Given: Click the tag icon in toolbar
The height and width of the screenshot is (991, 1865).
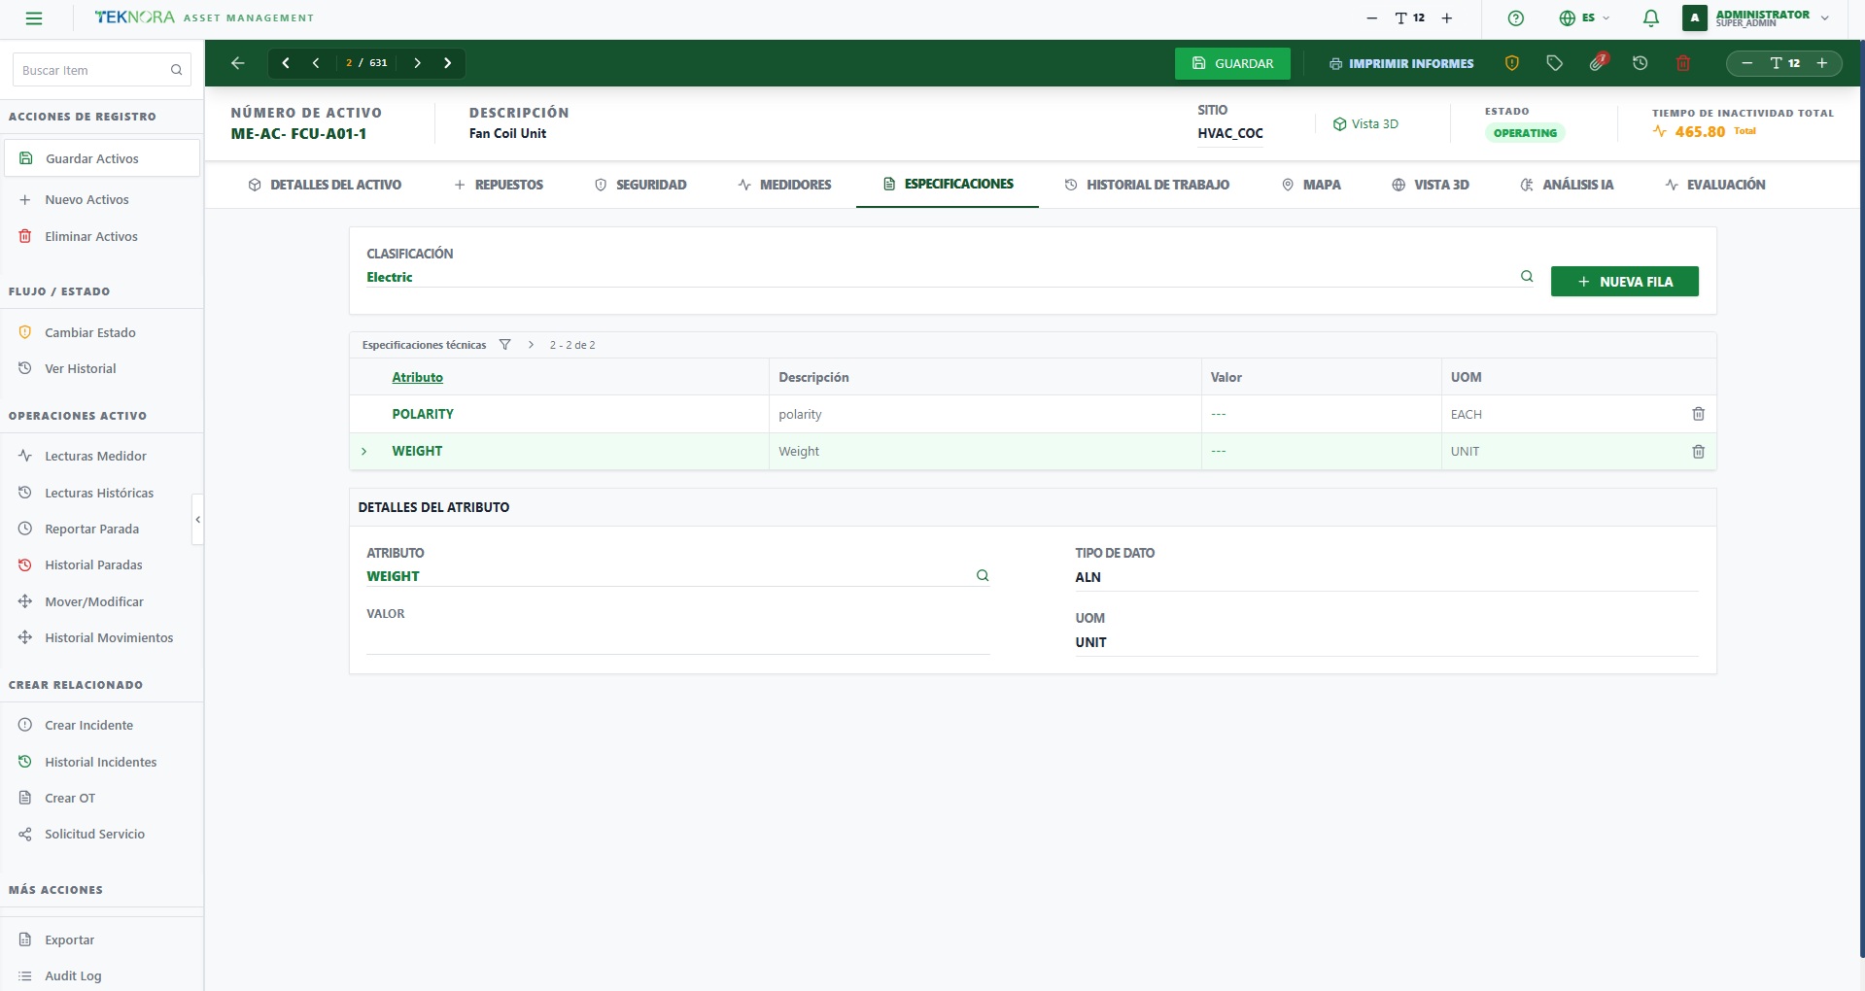Looking at the screenshot, I should 1554,63.
